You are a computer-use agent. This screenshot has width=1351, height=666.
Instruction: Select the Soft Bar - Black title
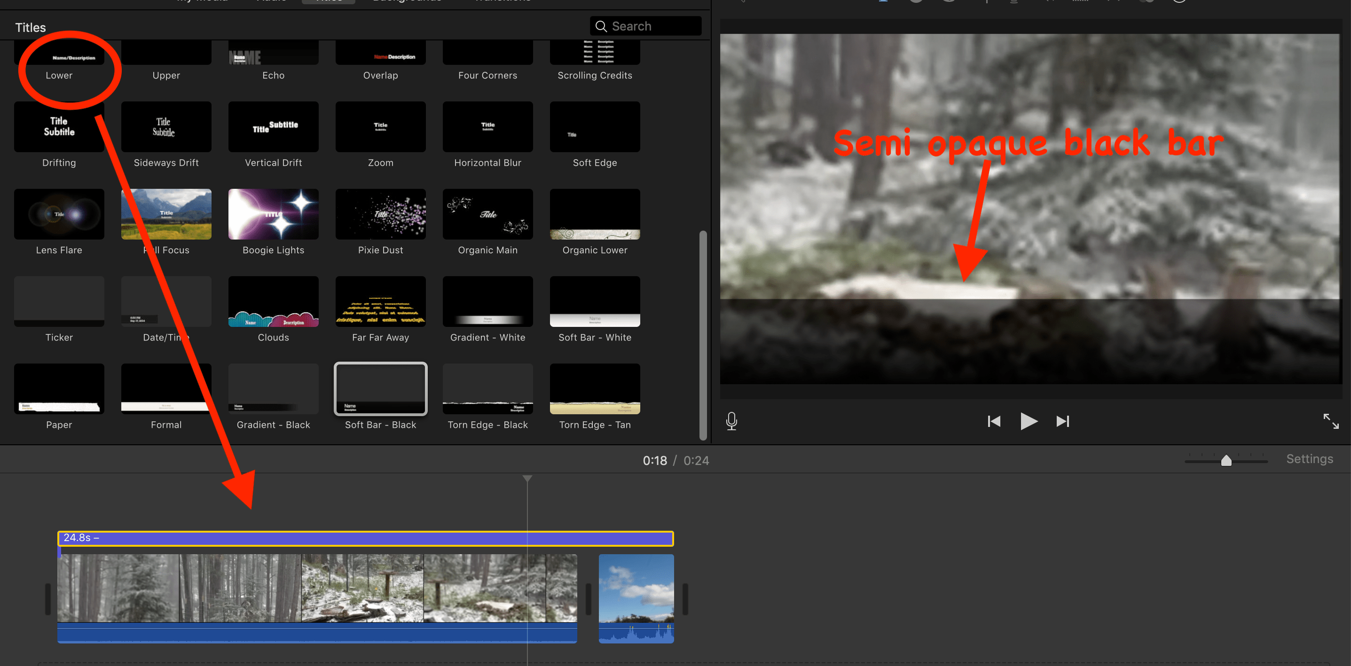point(380,389)
